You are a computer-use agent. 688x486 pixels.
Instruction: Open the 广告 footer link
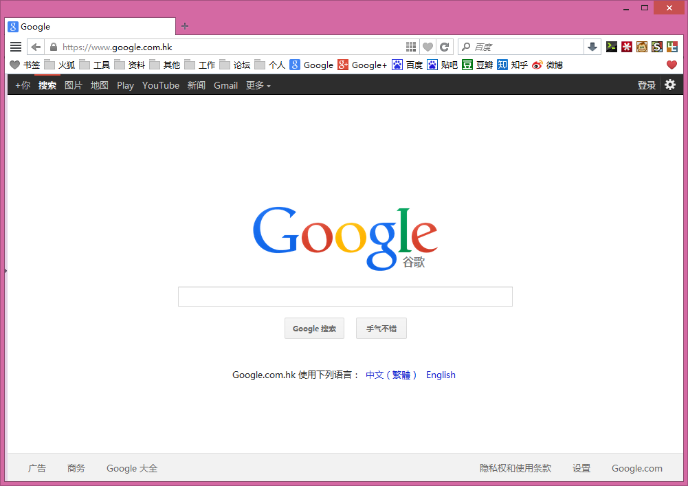(37, 468)
